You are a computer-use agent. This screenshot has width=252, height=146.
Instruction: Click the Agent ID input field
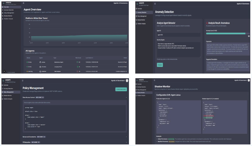click(x=178, y=35)
